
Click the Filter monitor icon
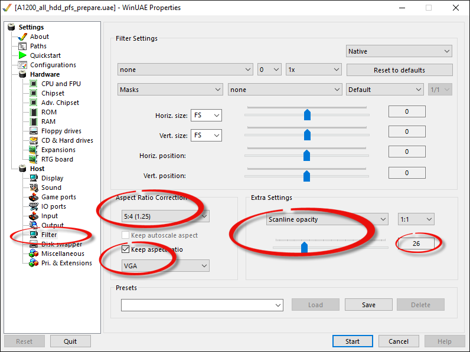(34, 235)
